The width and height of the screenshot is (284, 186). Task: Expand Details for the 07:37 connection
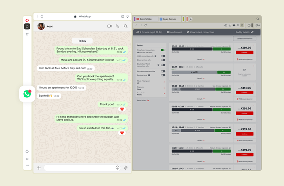[x=201, y=78]
